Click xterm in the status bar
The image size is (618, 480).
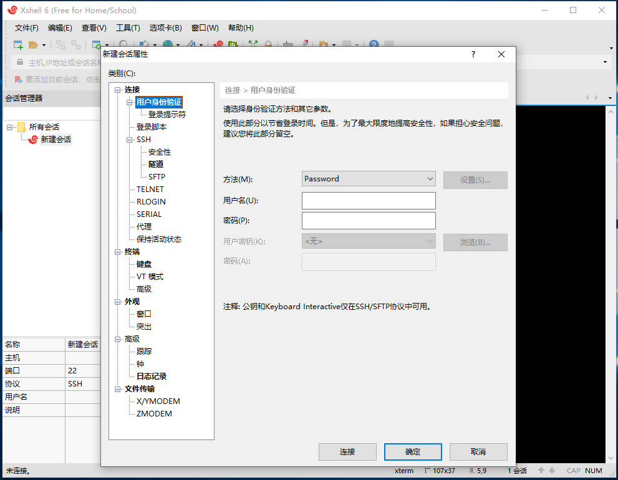(404, 471)
